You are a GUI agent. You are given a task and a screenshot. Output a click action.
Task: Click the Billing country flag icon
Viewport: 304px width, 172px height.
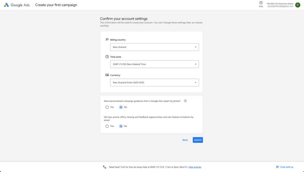coord(107,40)
